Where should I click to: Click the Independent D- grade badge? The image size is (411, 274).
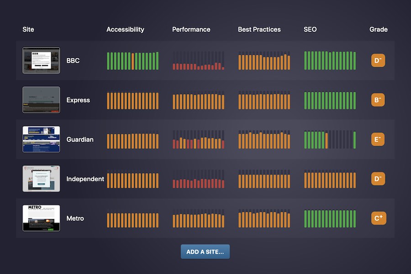[x=378, y=179]
